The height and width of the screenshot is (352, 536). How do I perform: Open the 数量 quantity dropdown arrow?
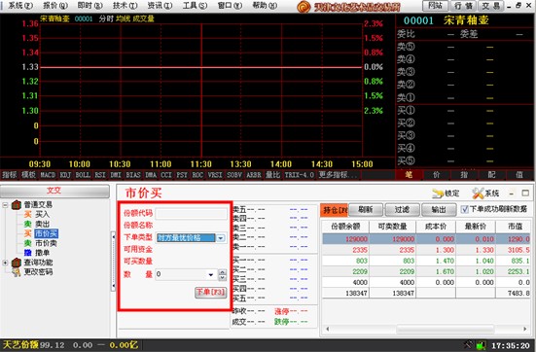pos(211,274)
